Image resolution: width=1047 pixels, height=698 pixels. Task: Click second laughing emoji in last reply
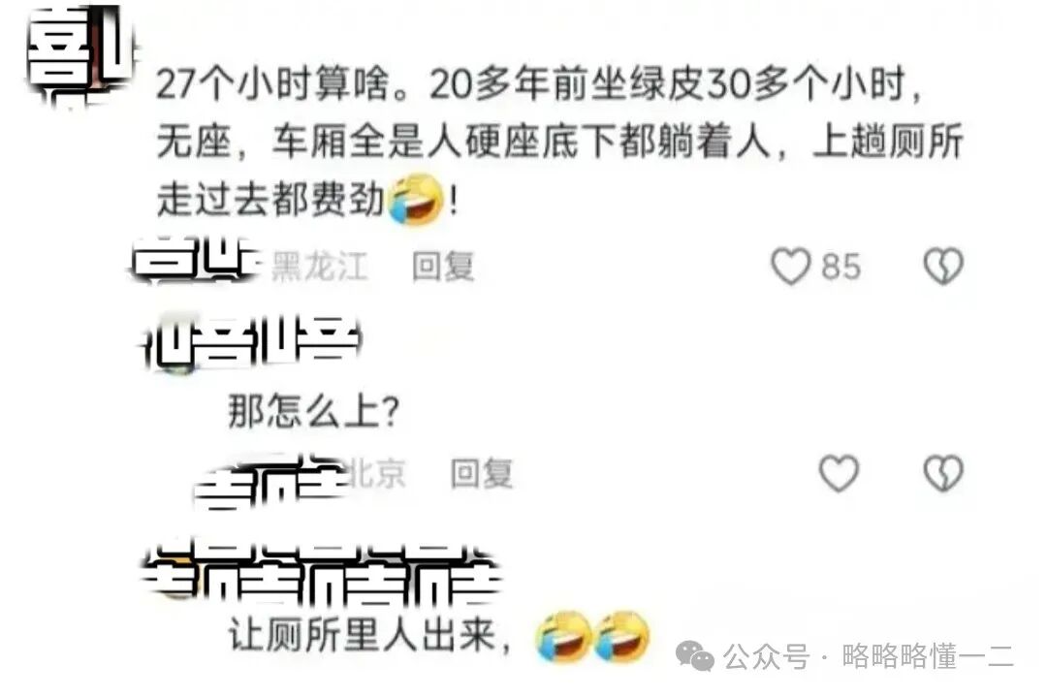(621, 637)
